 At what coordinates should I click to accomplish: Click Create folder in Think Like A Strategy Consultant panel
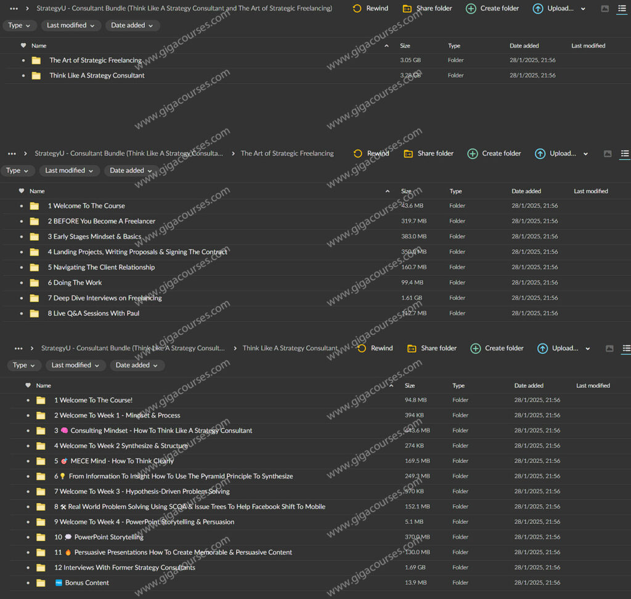coord(497,348)
